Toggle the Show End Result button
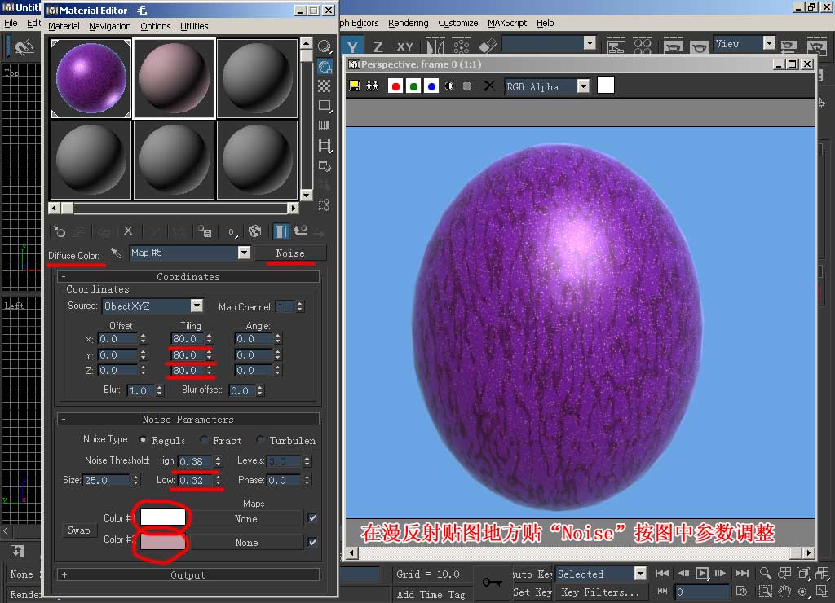Image resolution: width=835 pixels, height=603 pixels. (281, 231)
